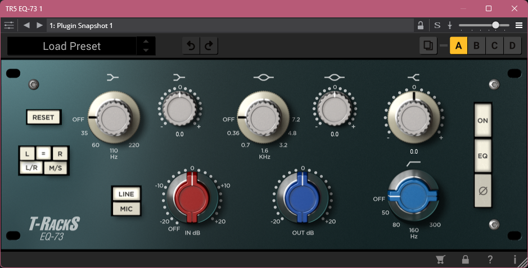Go to next plugin snapshot
528x268 pixels.
(x=39, y=26)
